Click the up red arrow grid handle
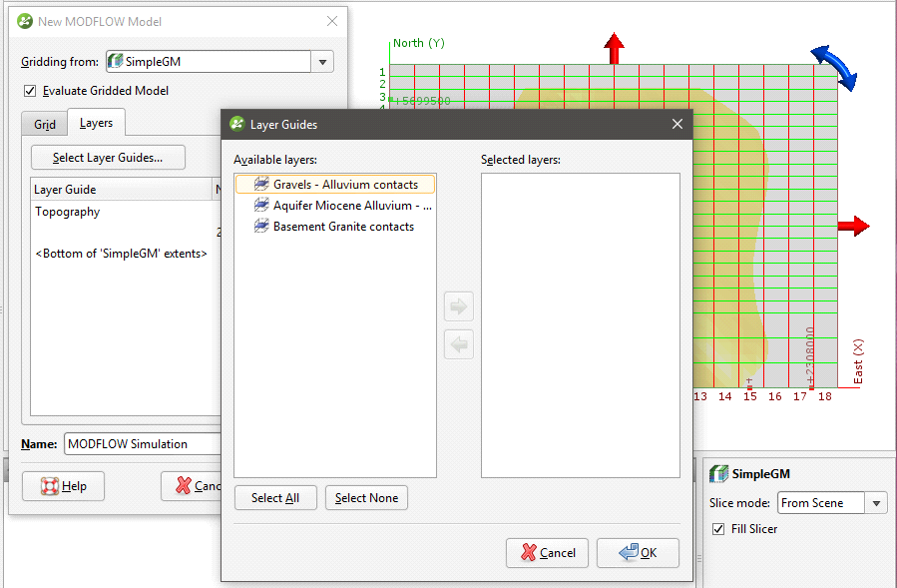The height and width of the screenshot is (588, 897). 615,46
